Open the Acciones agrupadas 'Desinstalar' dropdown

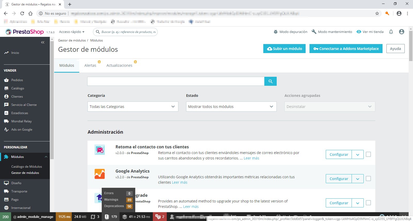(330, 107)
